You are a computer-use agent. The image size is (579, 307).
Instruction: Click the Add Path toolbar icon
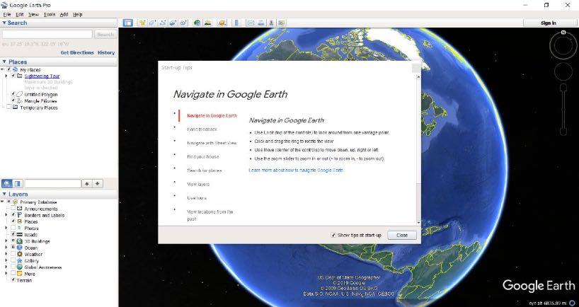pyautogui.click(x=163, y=23)
